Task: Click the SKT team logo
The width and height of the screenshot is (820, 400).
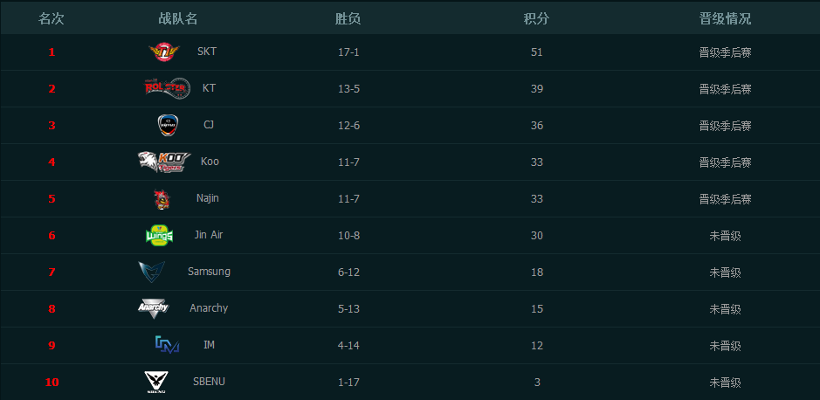Action: coord(163,52)
